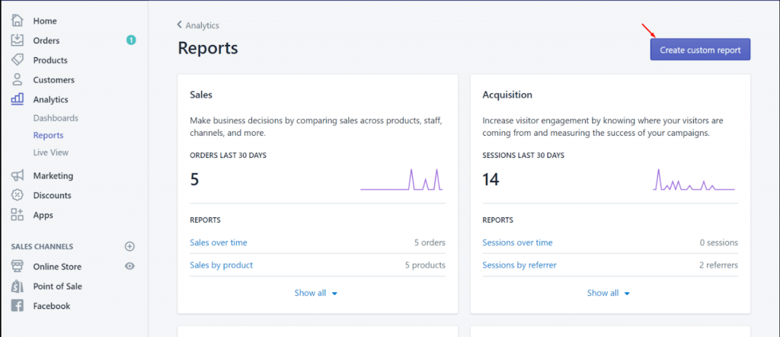Switch to Live View submenu item
Image resolution: width=780 pixels, height=337 pixels.
(51, 152)
